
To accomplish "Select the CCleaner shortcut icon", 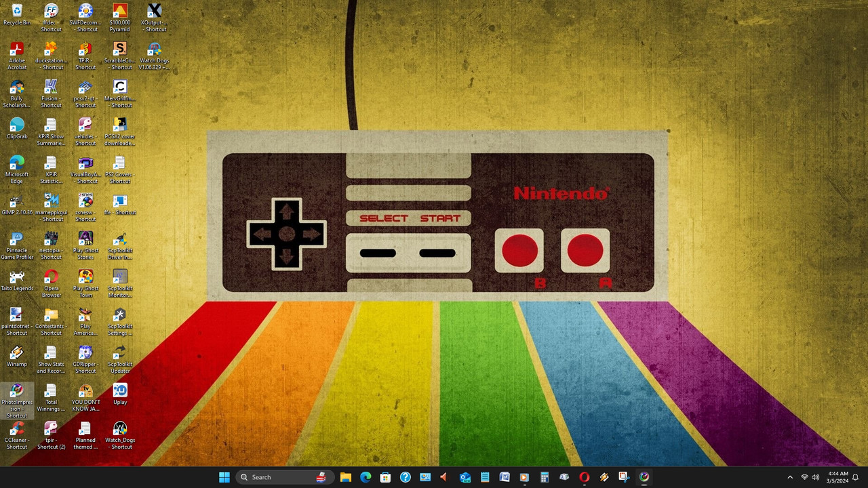I will pos(17,435).
